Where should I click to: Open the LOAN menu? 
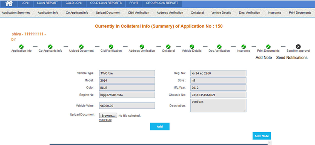[25, 3]
